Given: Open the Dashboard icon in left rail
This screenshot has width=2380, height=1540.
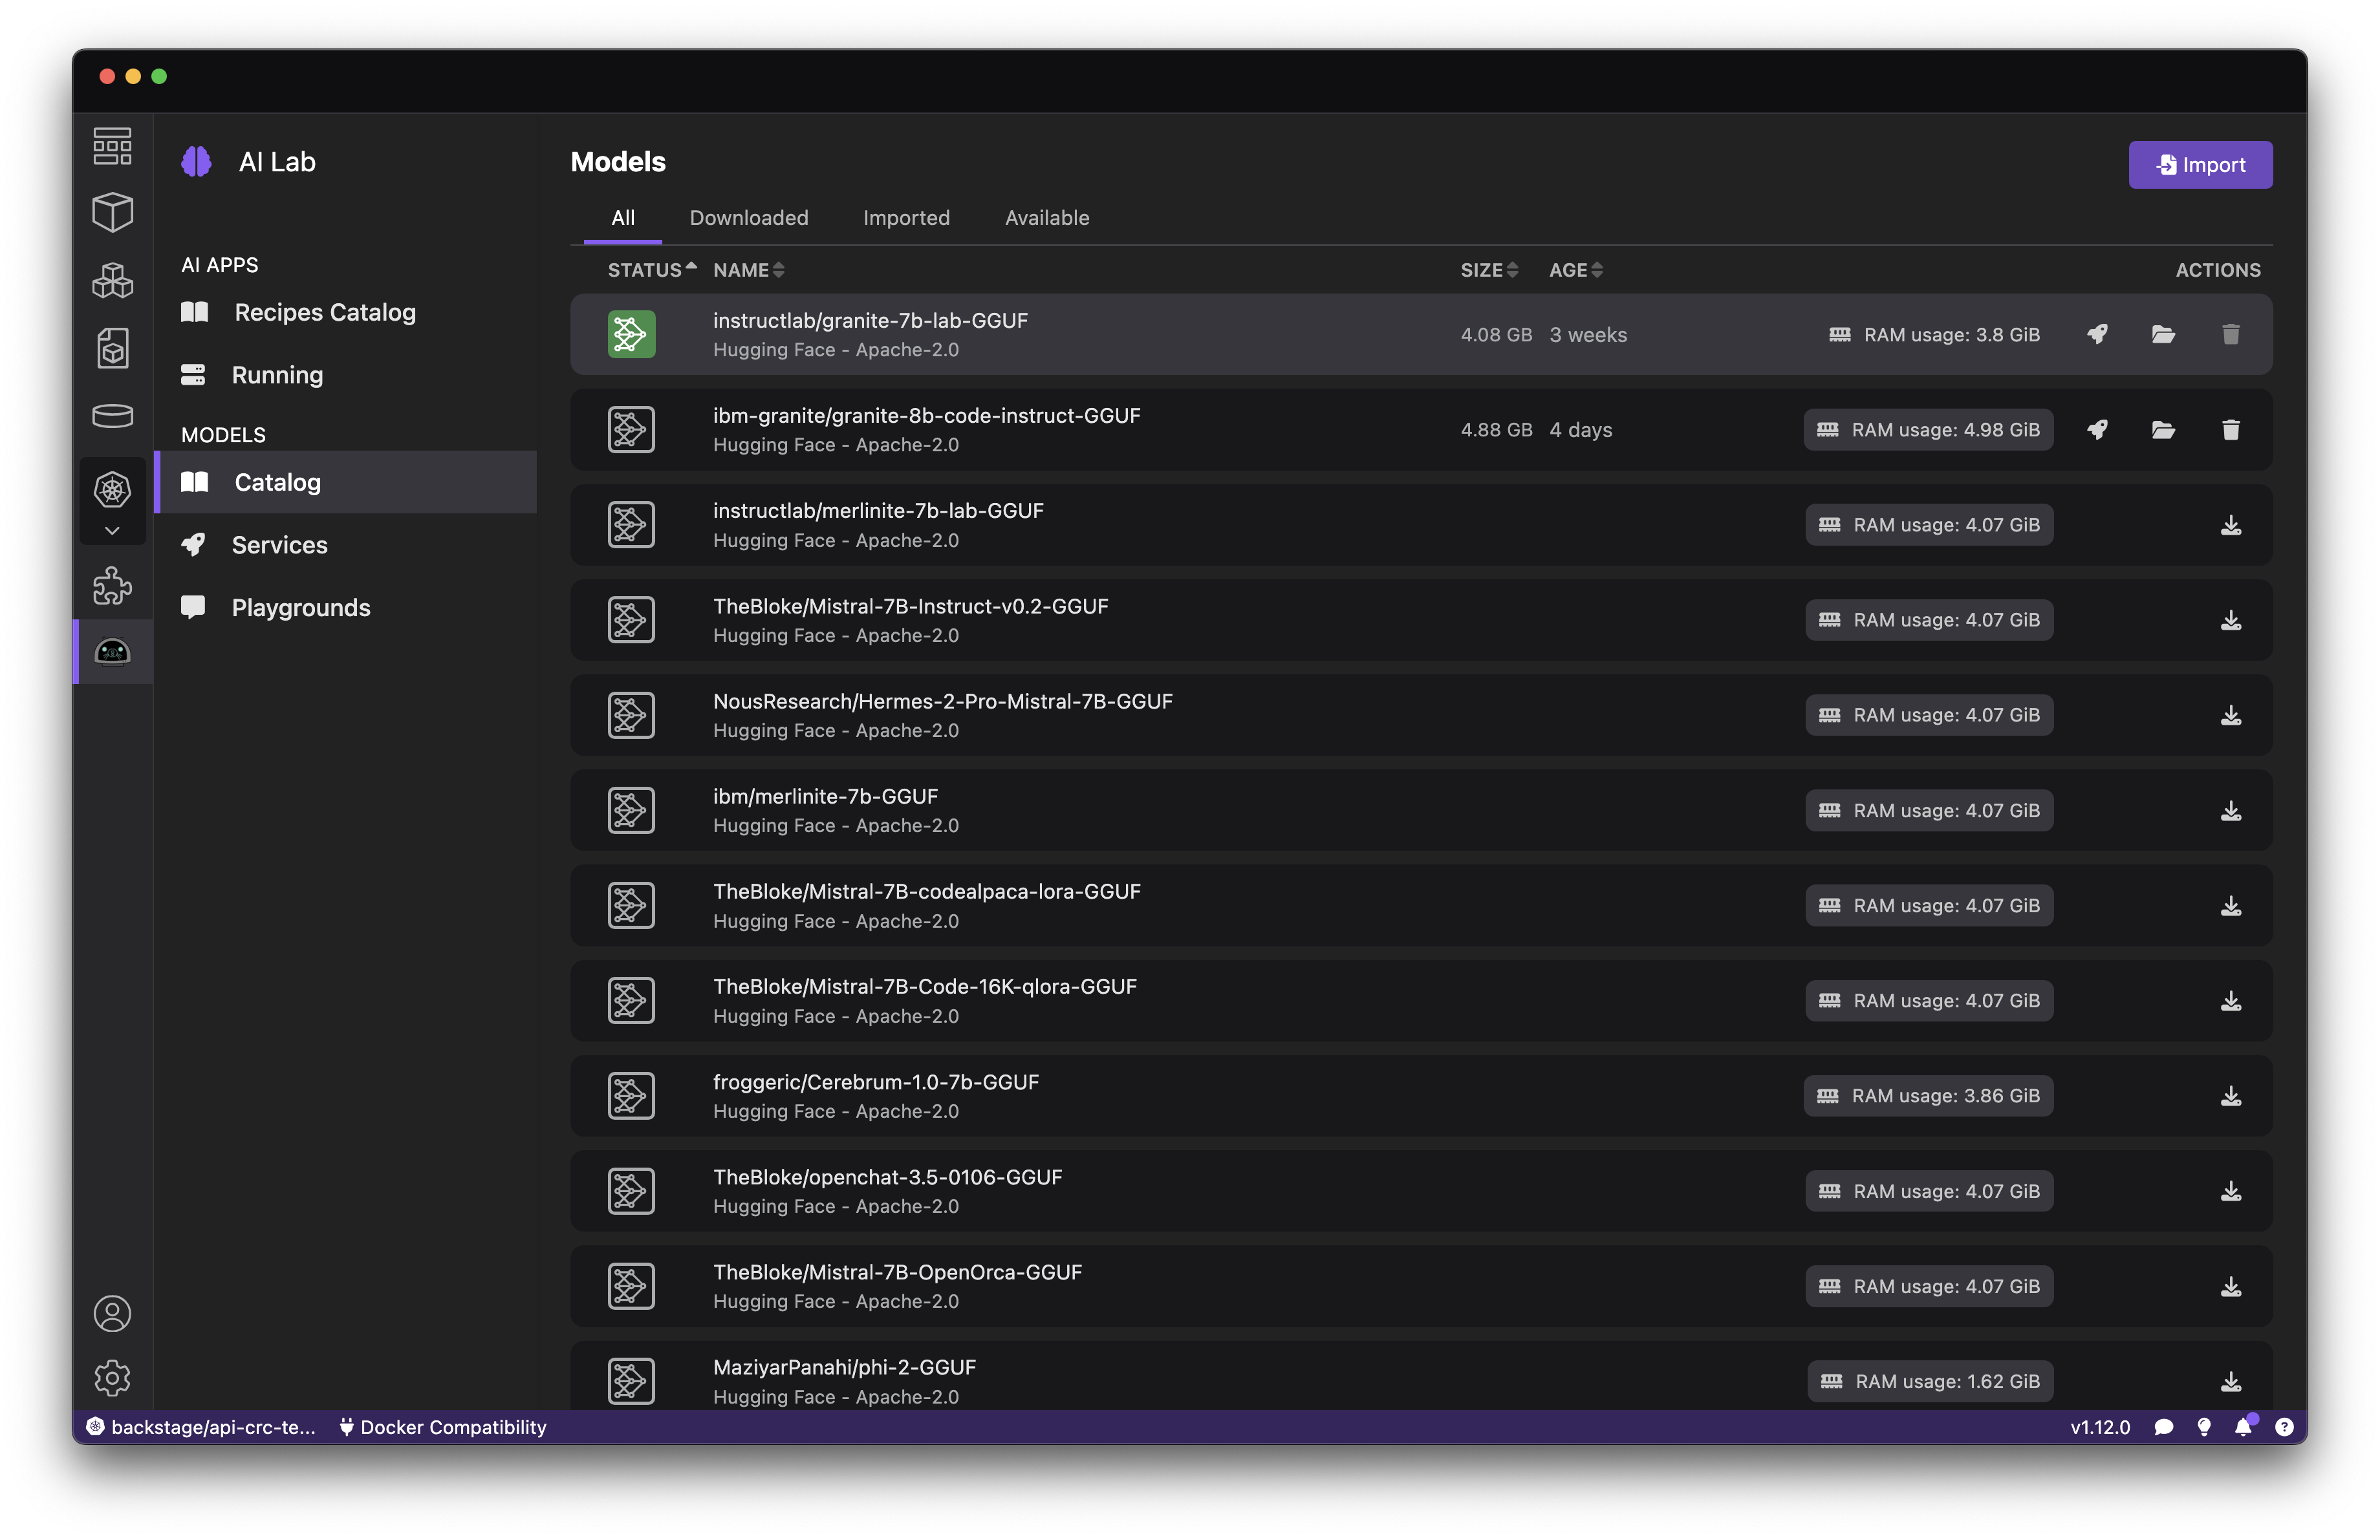Looking at the screenshot, I should [x=112, y=146].
